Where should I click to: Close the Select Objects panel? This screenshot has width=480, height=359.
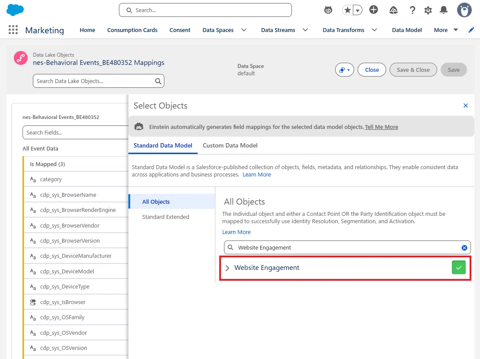(x=466, y=106)
